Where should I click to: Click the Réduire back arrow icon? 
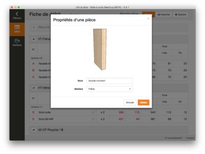[x=17, y=14]
